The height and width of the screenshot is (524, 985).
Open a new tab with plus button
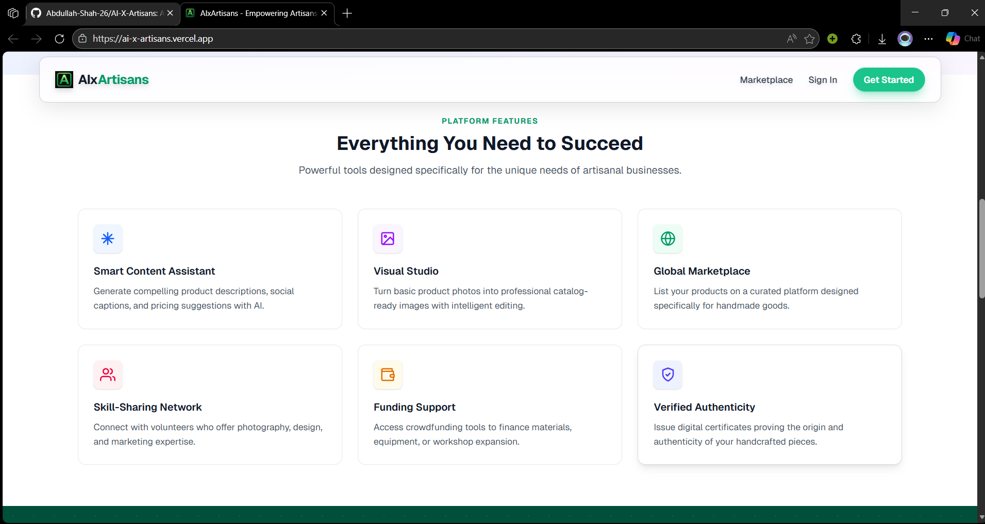tap(347, 13)
